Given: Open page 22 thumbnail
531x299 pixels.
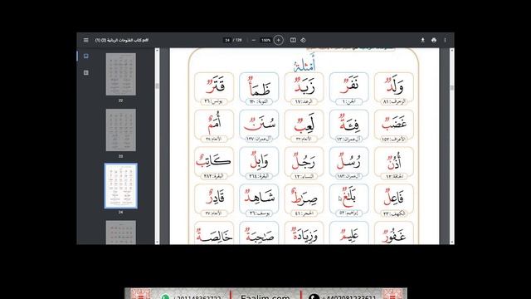Looking at the screenshot, I should (121, 74).
